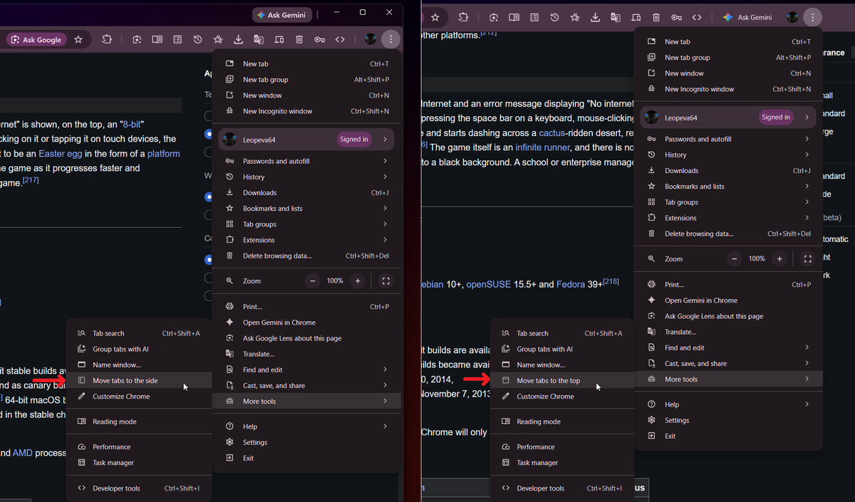The width and height of the screenshot is (855, 502).
Task: Increase zoom with plus in left menu
Action: pyautogui.click(x=358, y=281)
